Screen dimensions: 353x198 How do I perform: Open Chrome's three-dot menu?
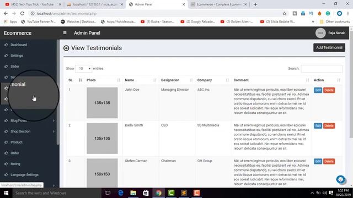coord(348,13)
